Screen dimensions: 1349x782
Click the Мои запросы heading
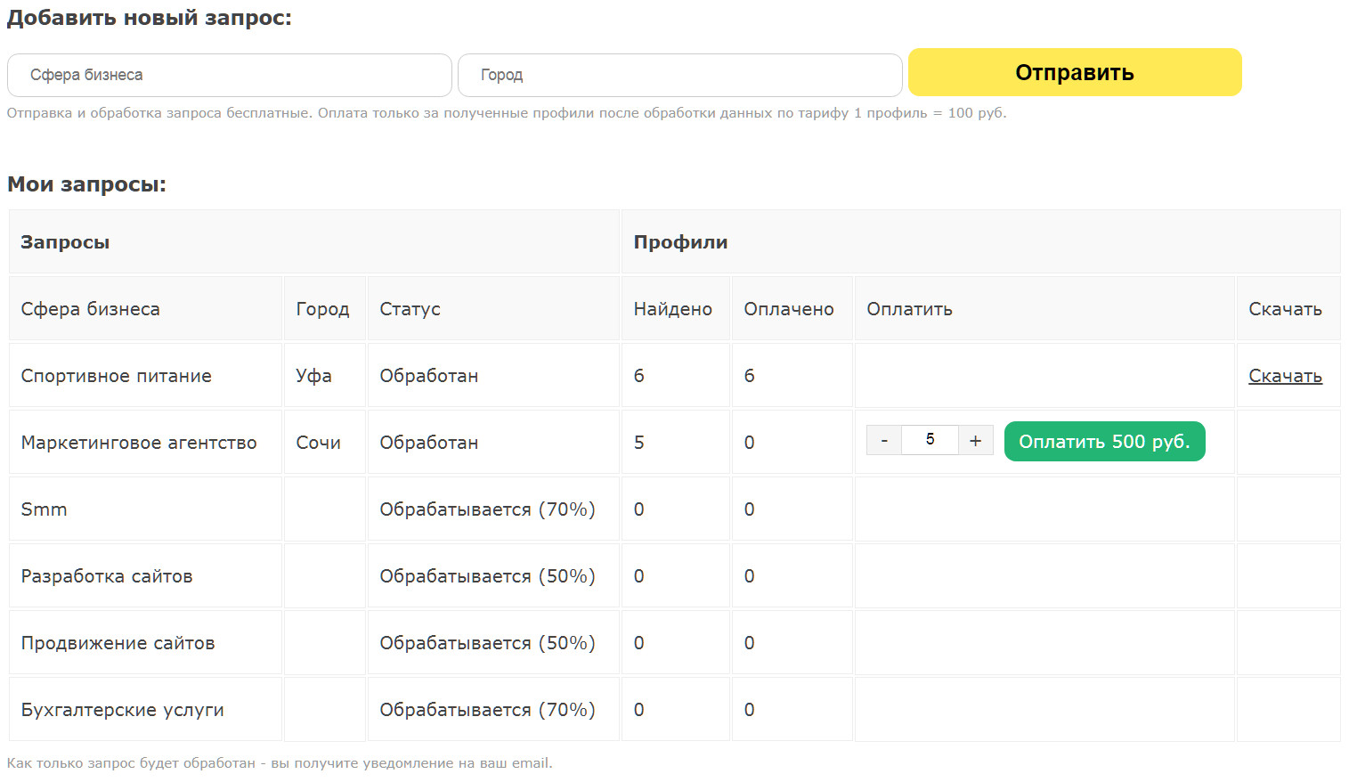[87, 184]
